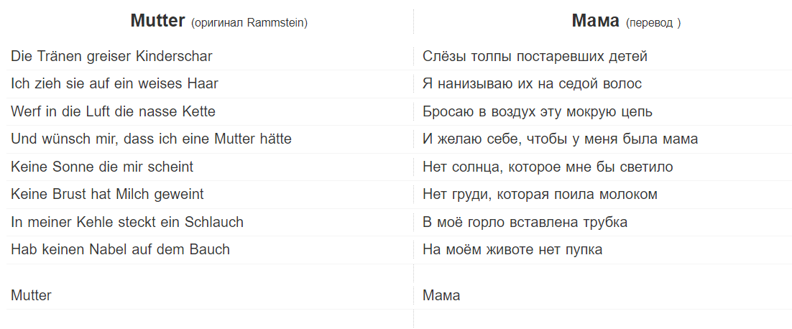
Task: Click the line "Hab keinen Nabel auf dem Bauch"
Action: (120, 249)
